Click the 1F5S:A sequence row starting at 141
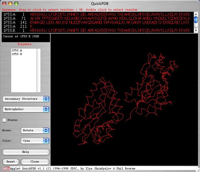 97,23
